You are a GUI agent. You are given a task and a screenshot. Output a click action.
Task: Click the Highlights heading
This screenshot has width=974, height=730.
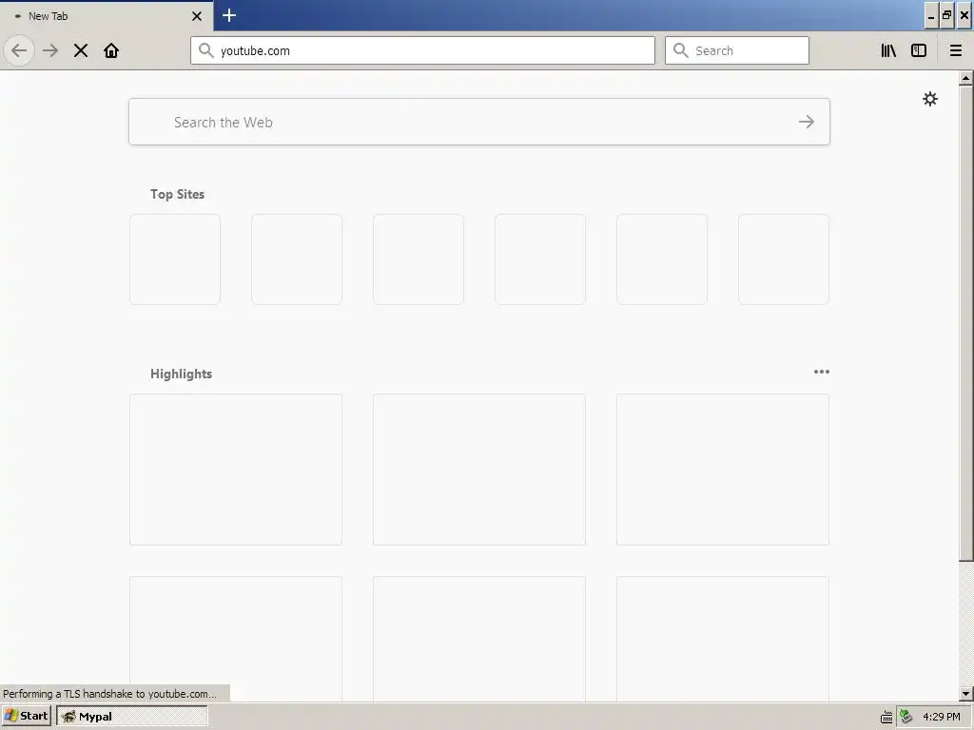click(181, 374)
